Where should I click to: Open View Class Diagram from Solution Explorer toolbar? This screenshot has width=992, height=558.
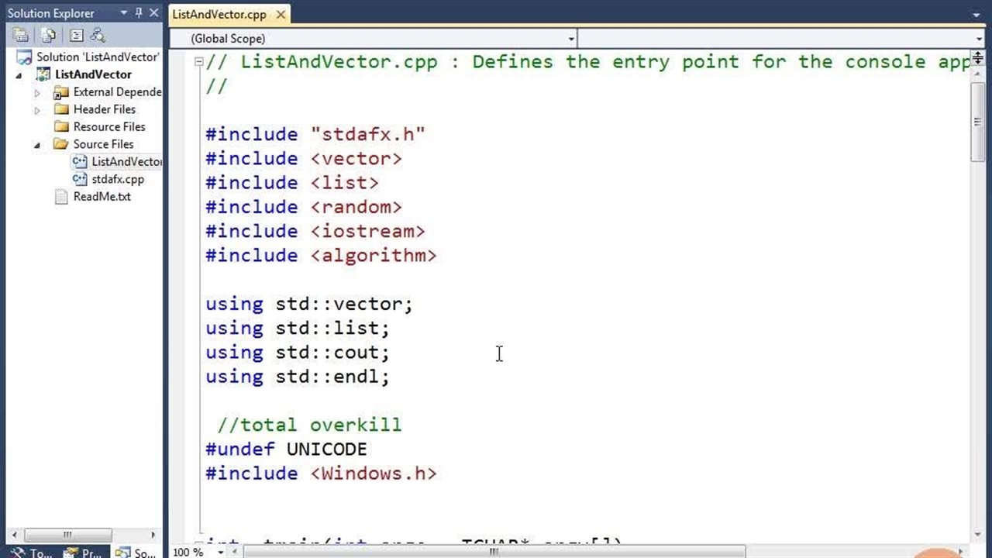coord(98,35)
